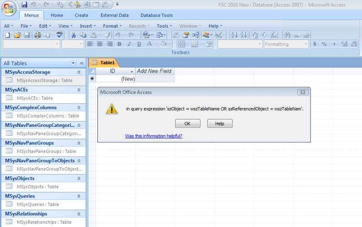Set Center text alignment
362x227 pixels.
pos(100,44)
